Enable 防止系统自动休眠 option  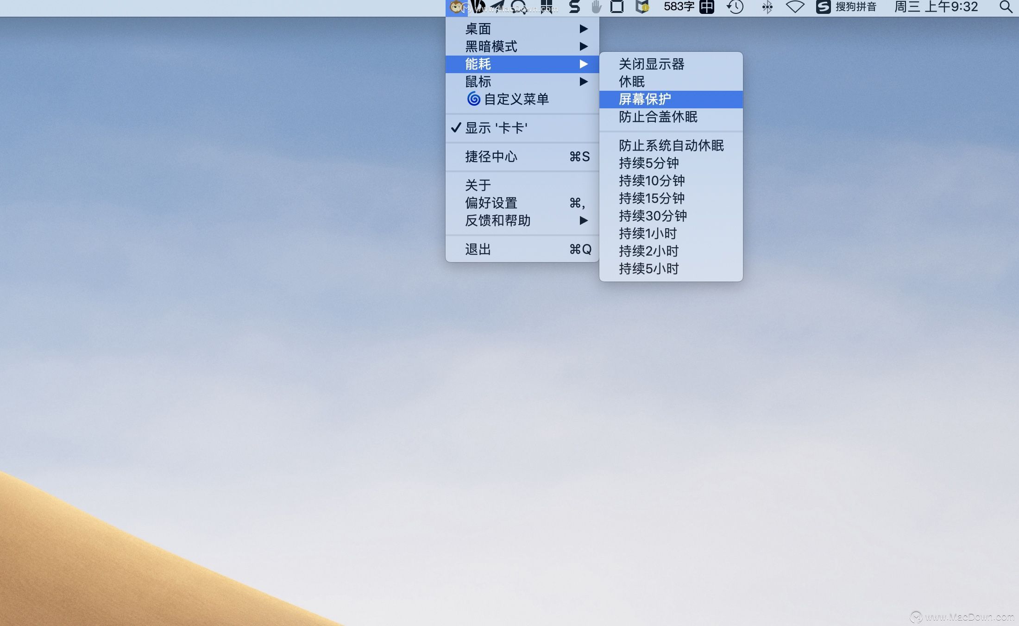coord(673,145)
